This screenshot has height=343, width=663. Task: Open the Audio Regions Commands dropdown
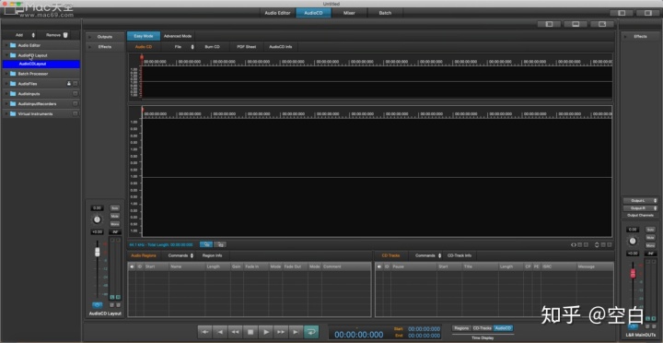click(x=180, y=255)
